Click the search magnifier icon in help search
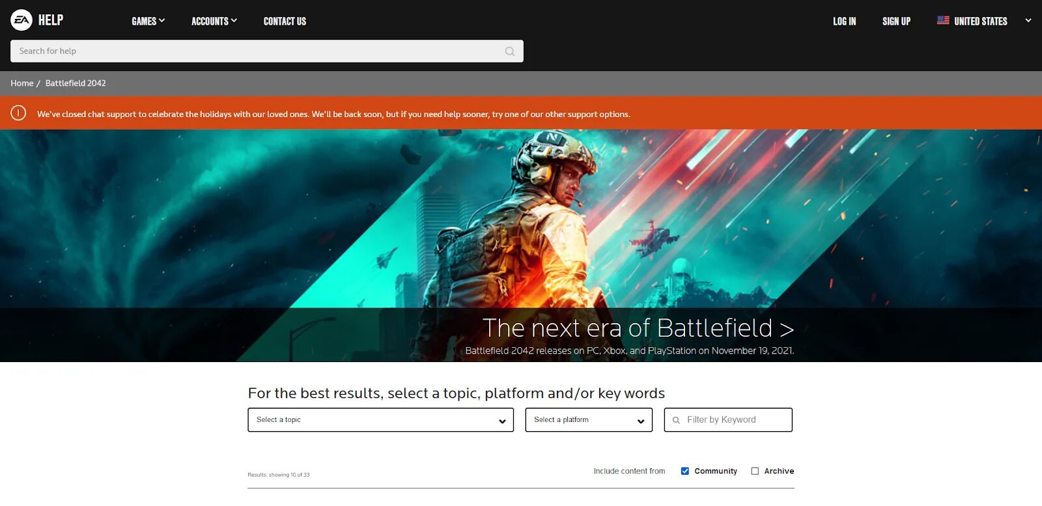The width and height of the screenshot is (1042, 506). (x=510, y=51)
